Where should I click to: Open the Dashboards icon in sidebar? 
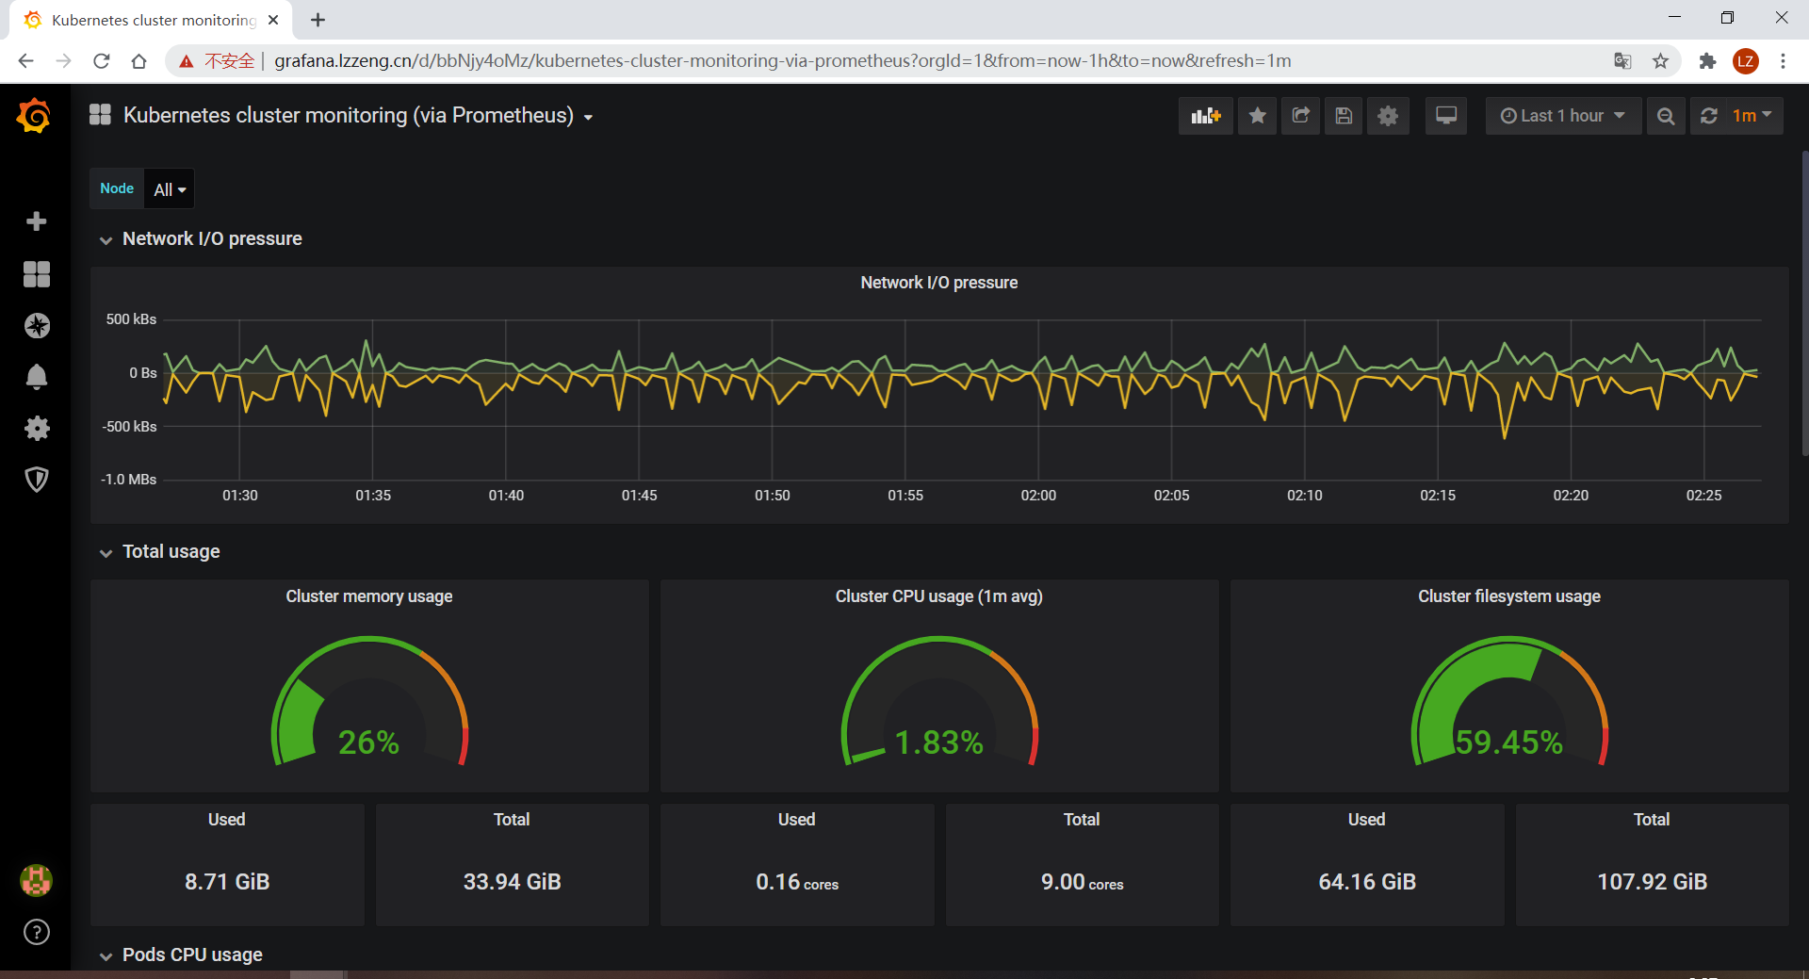pyautogui.click(x=36, y=274)
